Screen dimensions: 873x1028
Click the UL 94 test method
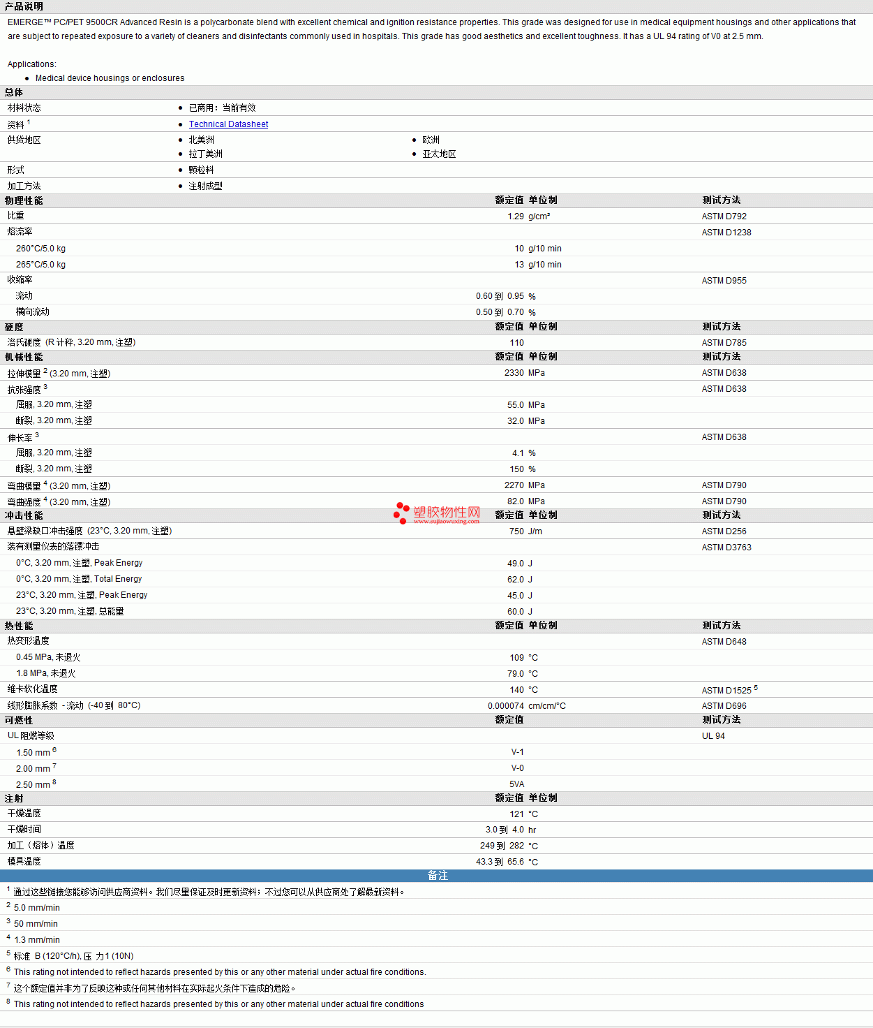coord(713,736)
